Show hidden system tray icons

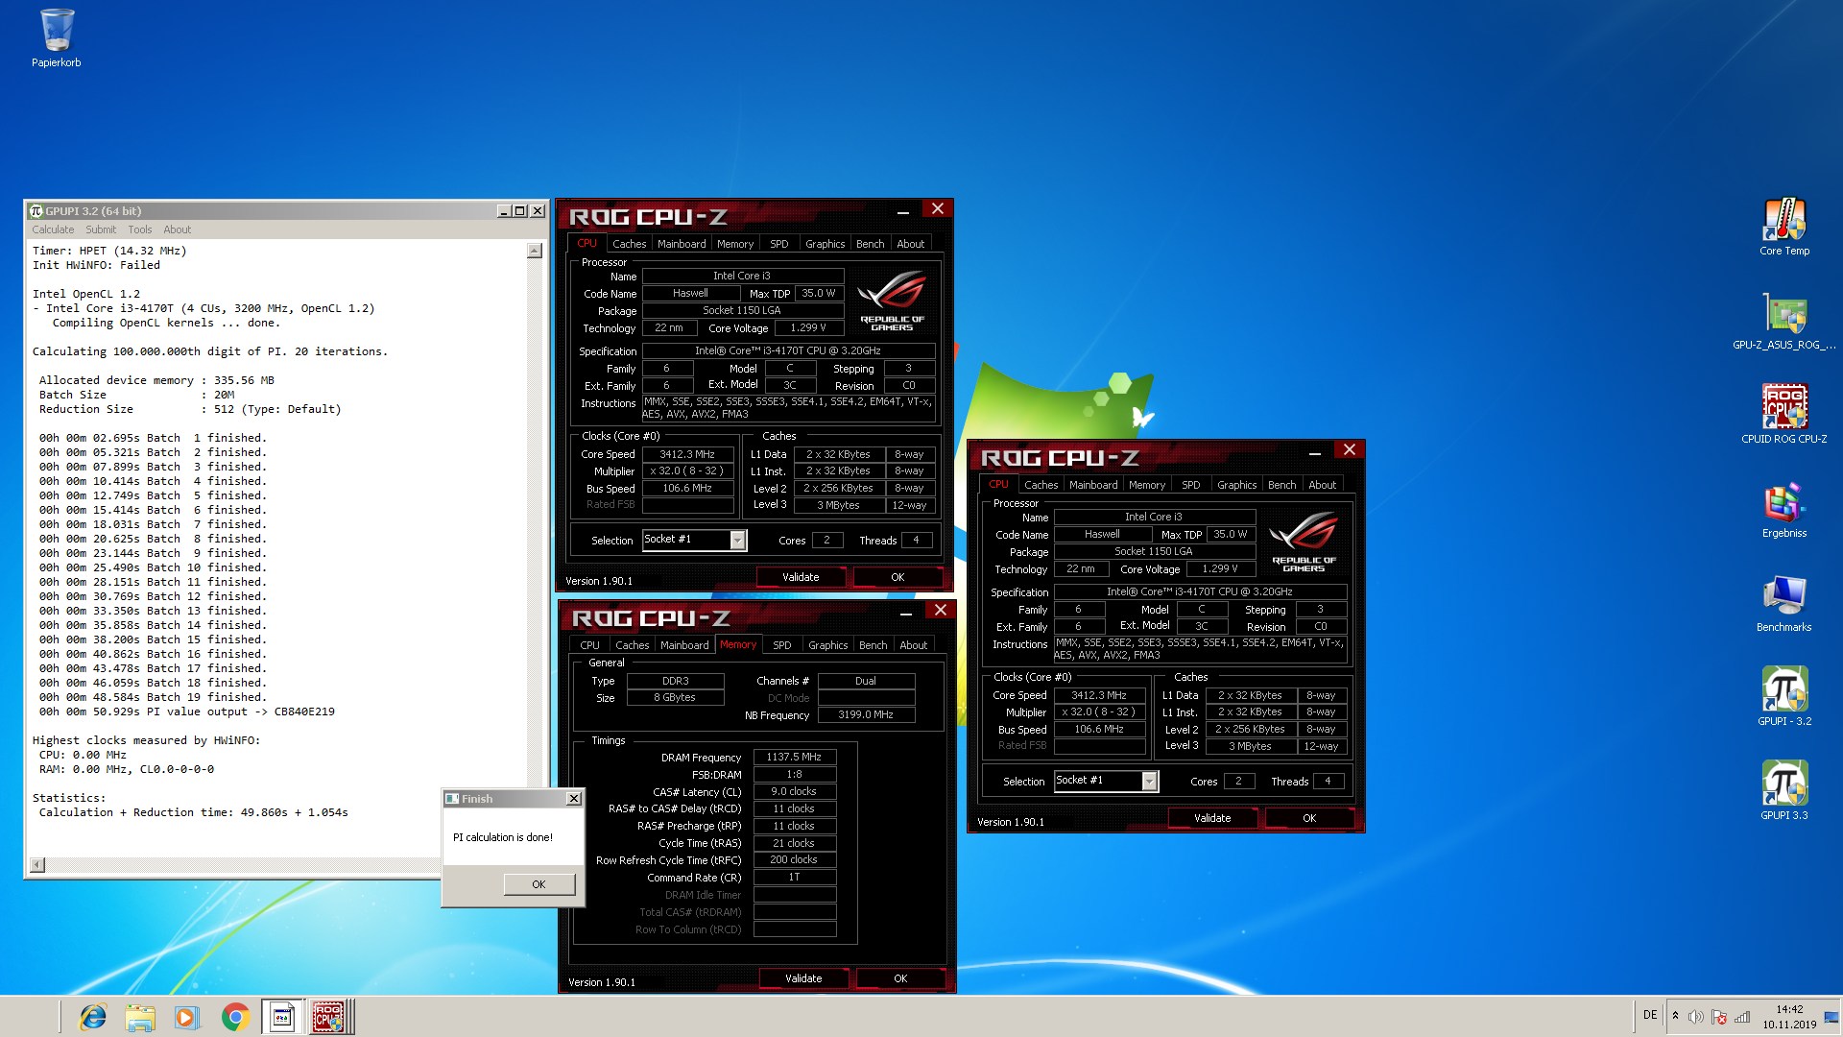click(x=1675, y=1016)
